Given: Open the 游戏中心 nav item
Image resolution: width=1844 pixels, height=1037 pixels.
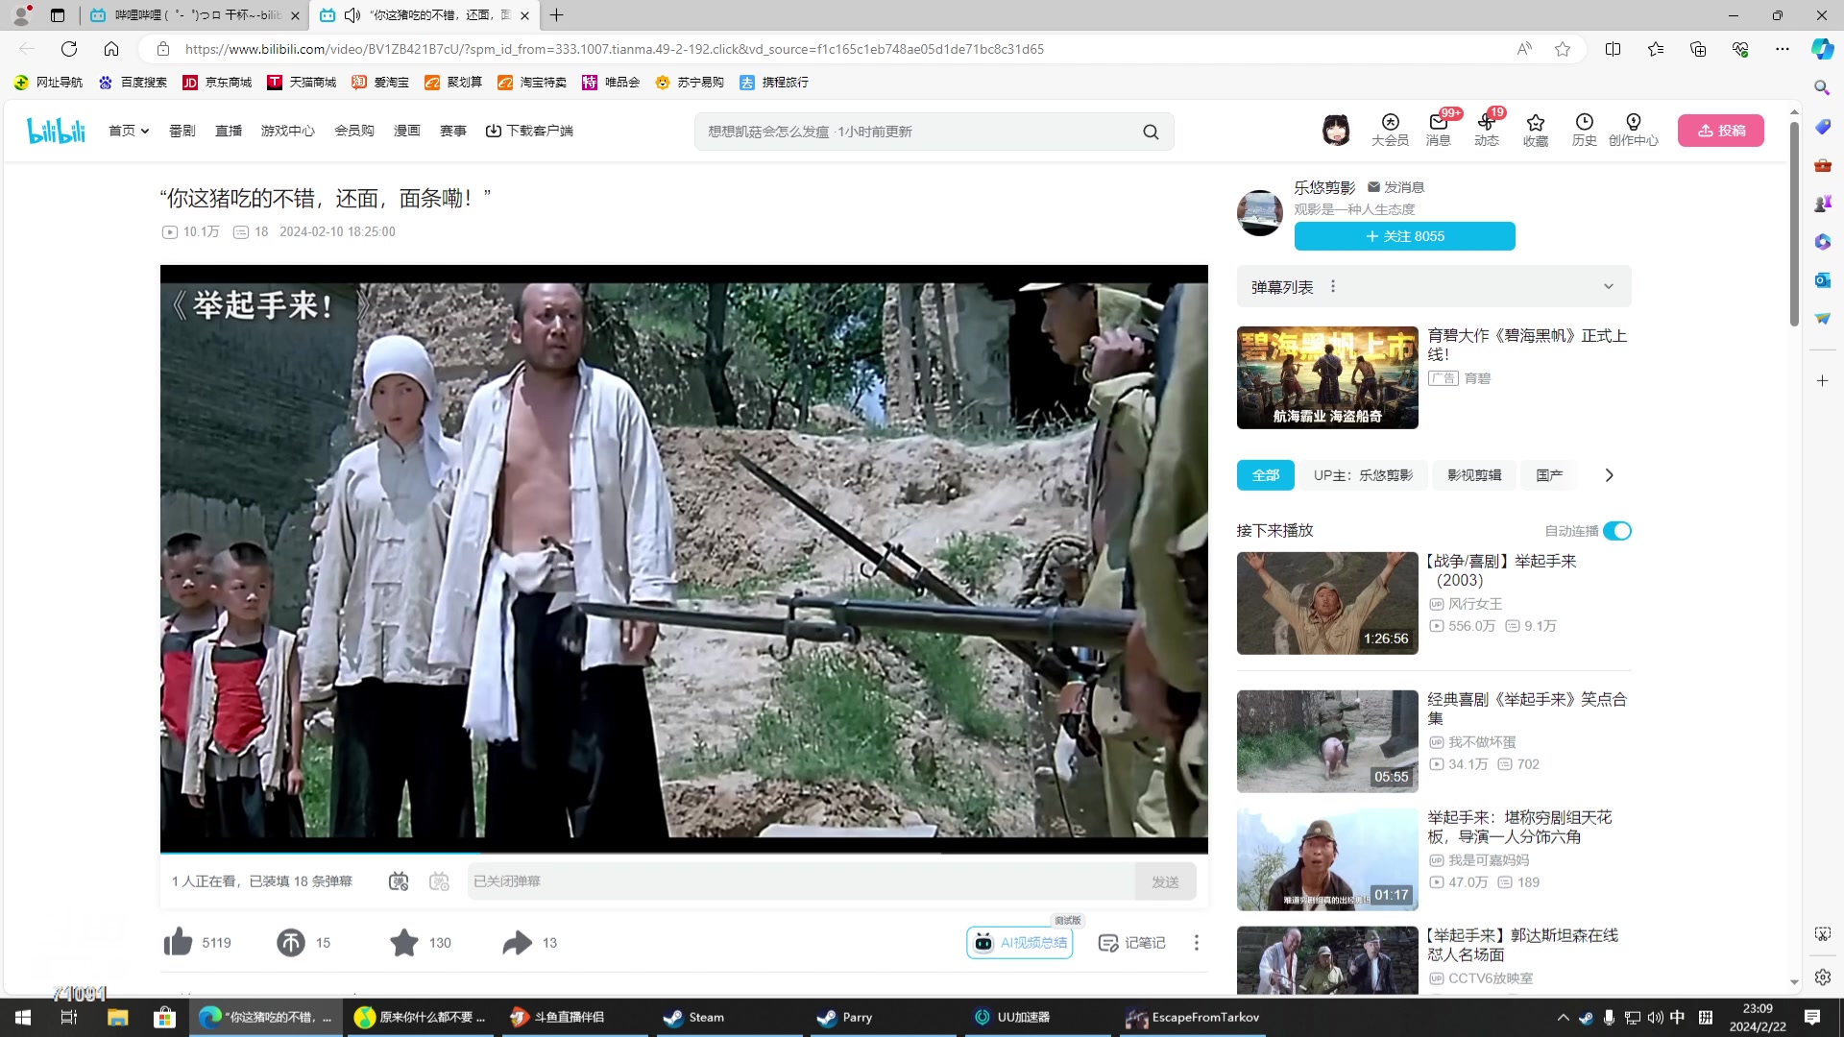Looking at the screenshot, I should pyautogui.click(x=288, y=131).
